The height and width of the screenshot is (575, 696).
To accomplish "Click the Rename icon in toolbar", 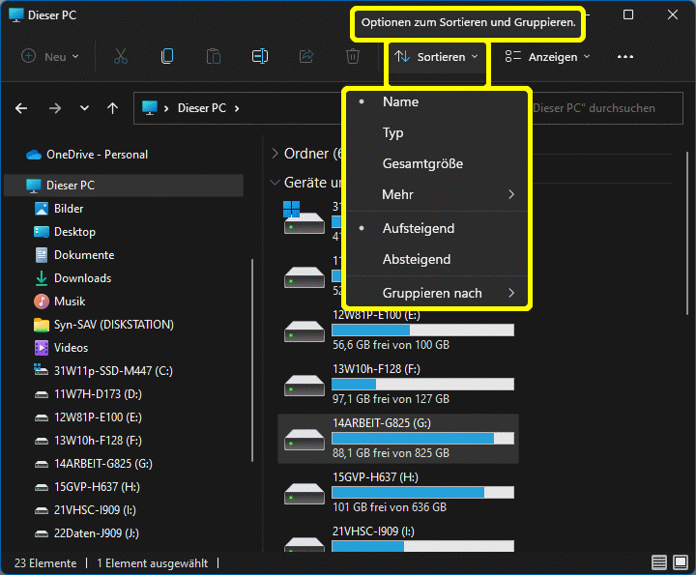I will [260, 57].
